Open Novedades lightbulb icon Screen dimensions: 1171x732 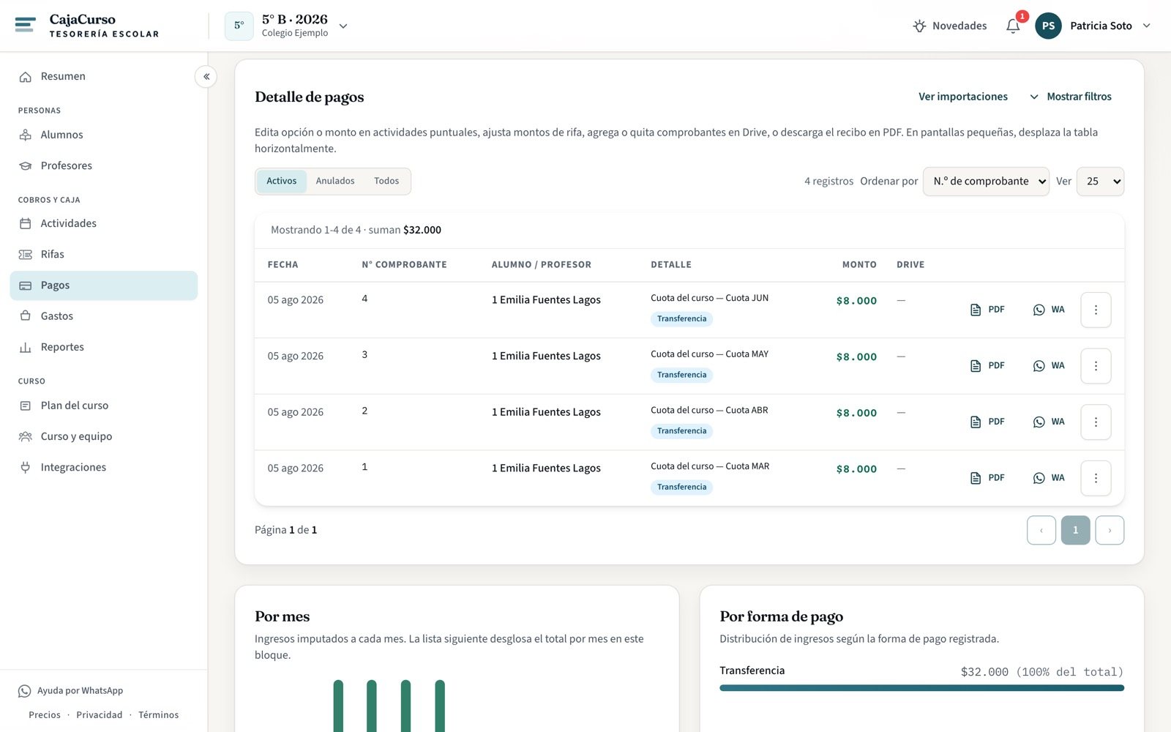pyautogui.click(x=919, y=26)
